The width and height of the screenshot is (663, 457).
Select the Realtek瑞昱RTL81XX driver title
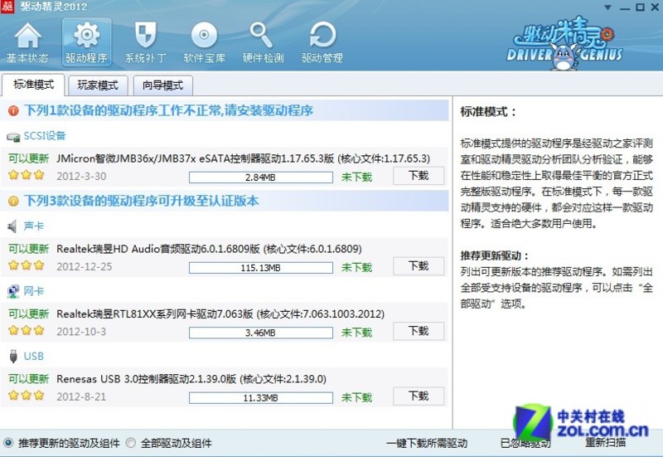pos(220,314)
